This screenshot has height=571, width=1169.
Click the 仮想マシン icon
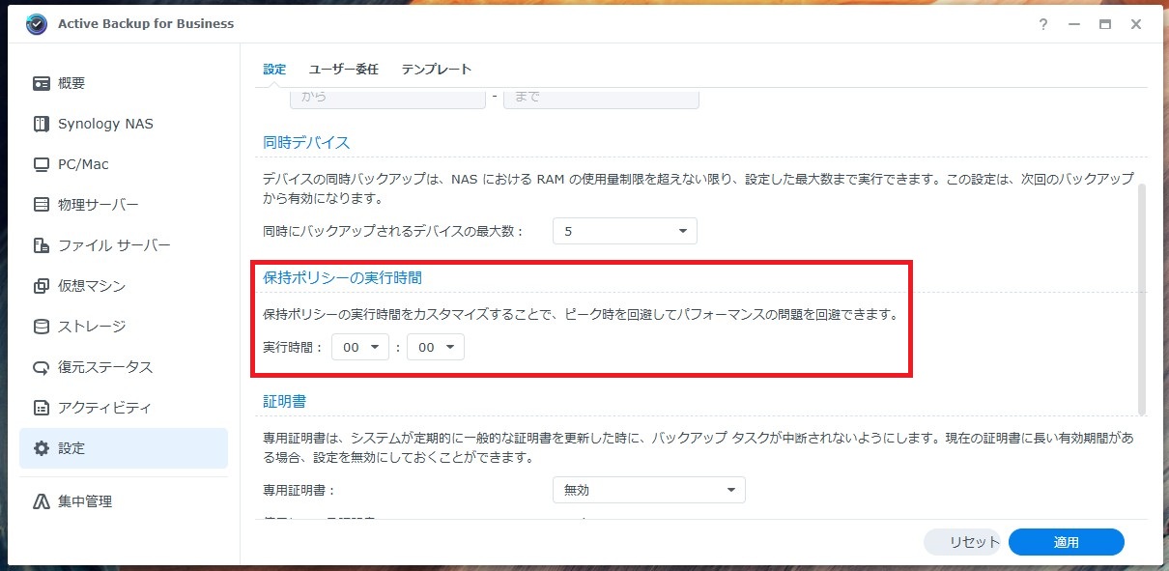(x=42, y=286)
